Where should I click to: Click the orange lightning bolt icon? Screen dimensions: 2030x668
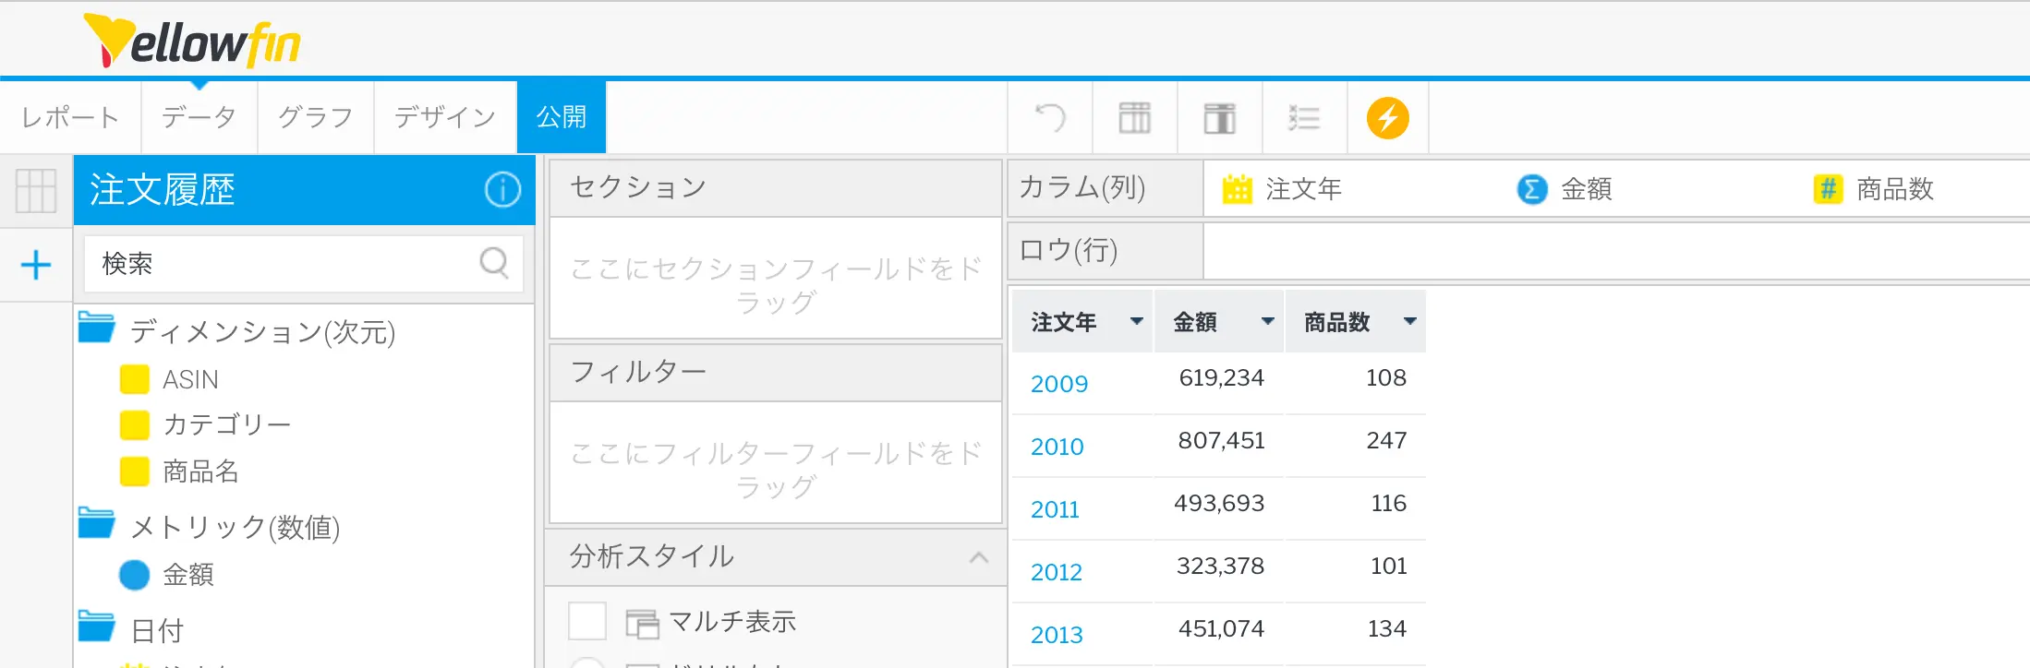point(1387,118)
